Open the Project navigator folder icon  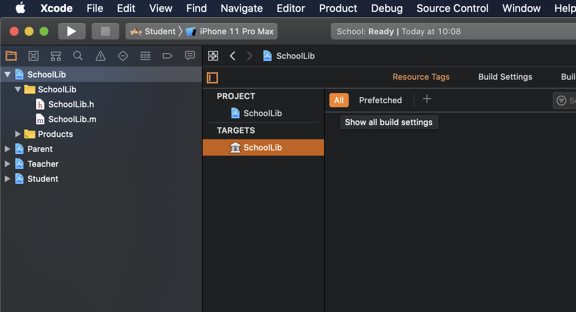pyautogui.click(x=11, y=56)
